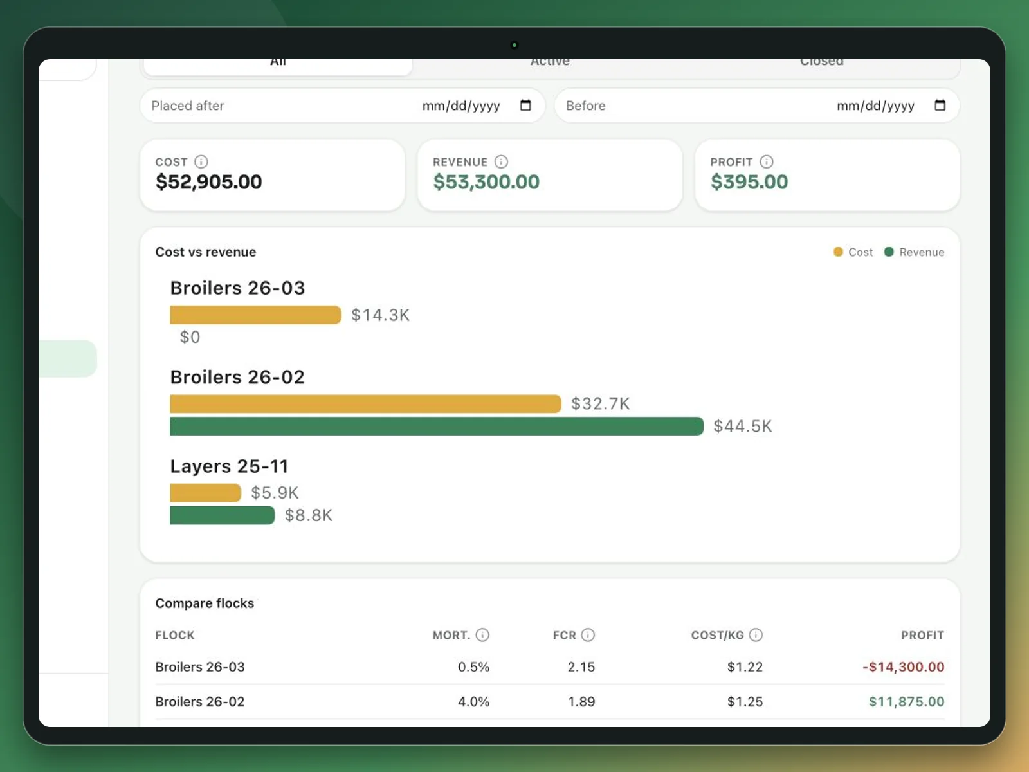Click the Broilers 26-02 revenue bar
This screenshot has width=1029, height=772.
pos(437,426)
